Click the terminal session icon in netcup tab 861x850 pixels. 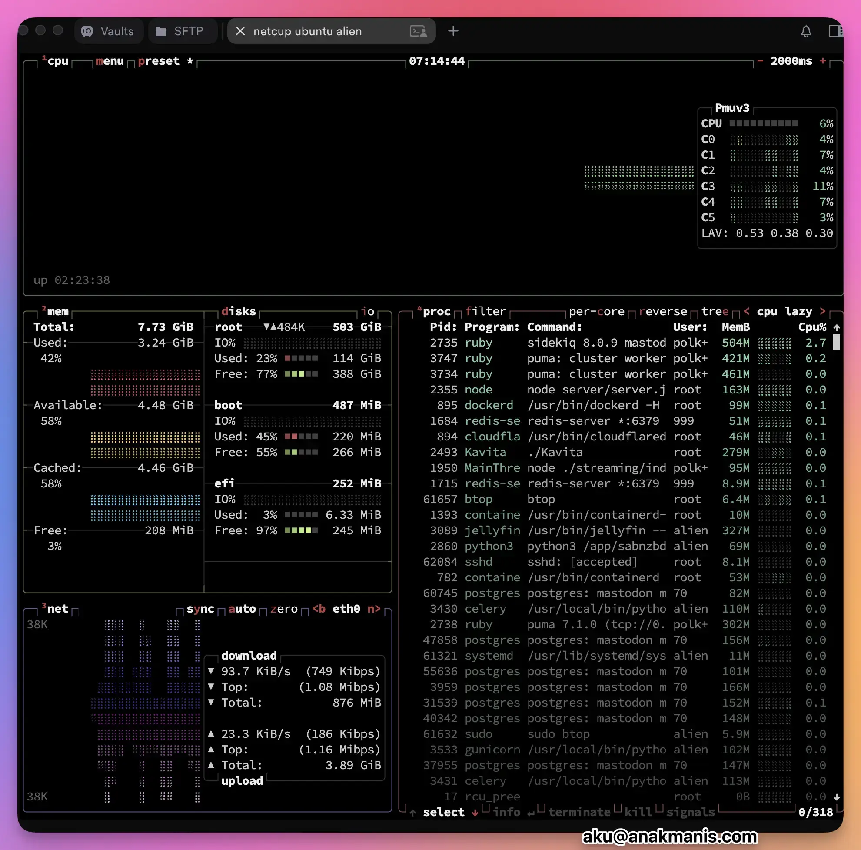[x=418, y=31]
